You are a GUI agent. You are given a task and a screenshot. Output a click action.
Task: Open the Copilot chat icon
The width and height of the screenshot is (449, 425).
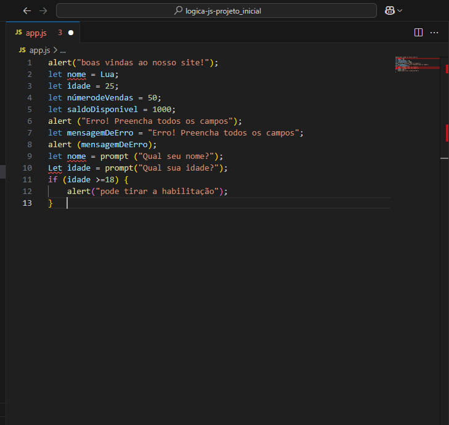point(390,10)
